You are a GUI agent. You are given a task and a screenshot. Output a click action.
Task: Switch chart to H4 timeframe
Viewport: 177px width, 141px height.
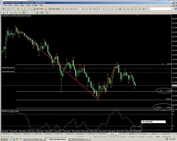pyautogui.click(x=83, y=9)
